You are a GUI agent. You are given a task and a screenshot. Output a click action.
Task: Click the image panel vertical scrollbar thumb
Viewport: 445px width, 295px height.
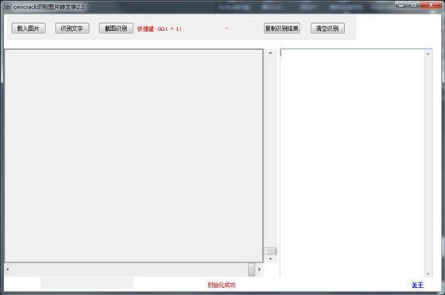pos(270,251)
